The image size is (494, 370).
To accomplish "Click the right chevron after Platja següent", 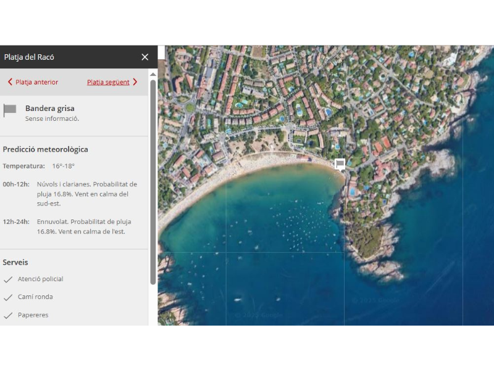I will [135, 82].
